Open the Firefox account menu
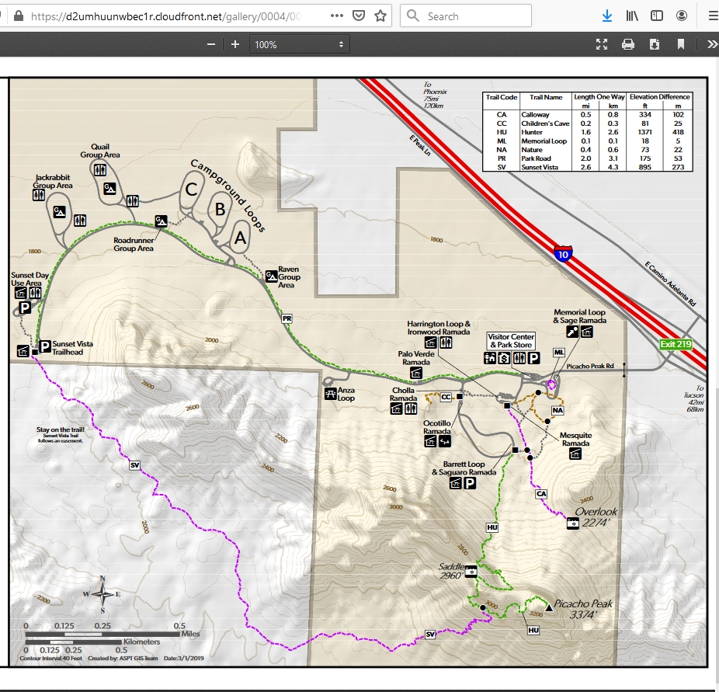The image size is (719, 692). 682,16
